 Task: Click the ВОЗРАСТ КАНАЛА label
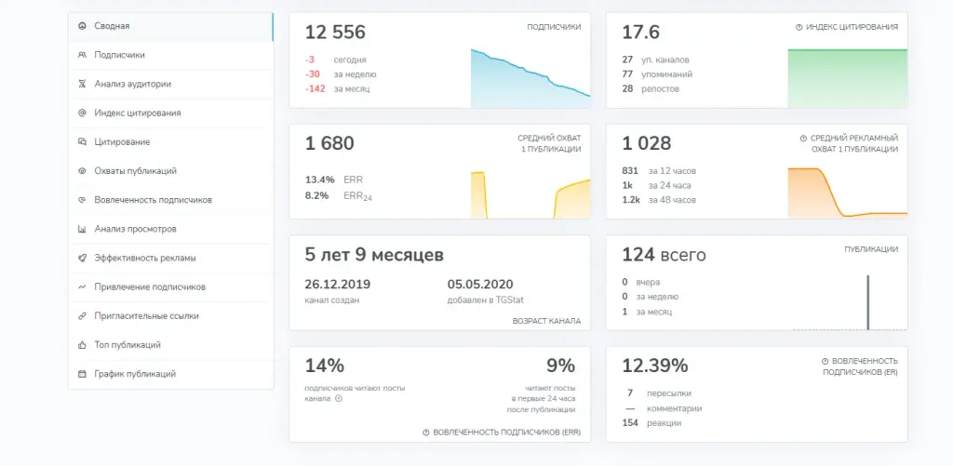pos(546,321)
